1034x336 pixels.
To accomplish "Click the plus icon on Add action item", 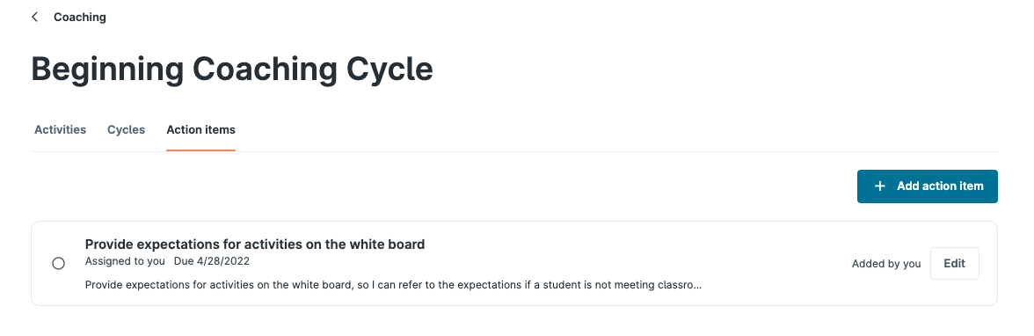I will click(879, 186).
